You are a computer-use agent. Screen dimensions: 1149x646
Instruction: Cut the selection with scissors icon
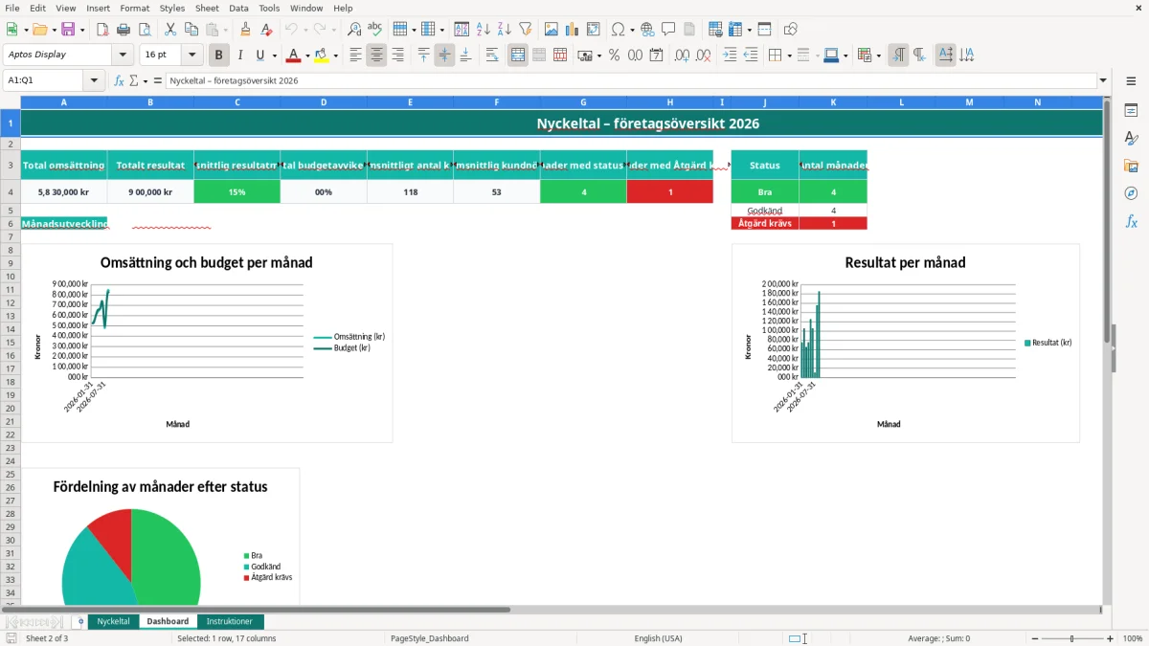[169, 30]
